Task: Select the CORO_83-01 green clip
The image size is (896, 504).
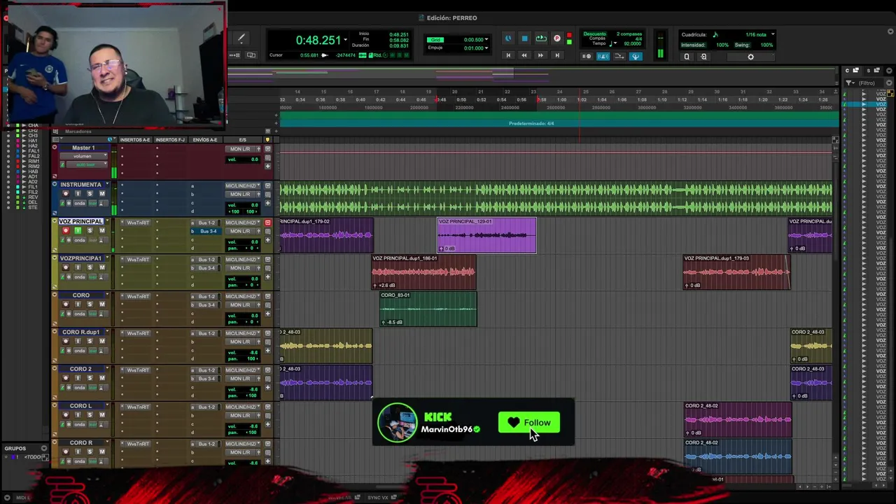Action: pos(428,309)
